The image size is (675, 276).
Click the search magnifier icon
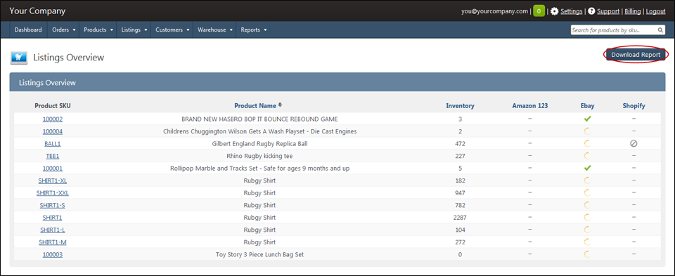(x=661, y=30)
